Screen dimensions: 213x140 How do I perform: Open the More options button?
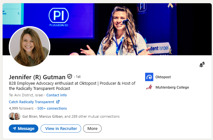point(92,128)
